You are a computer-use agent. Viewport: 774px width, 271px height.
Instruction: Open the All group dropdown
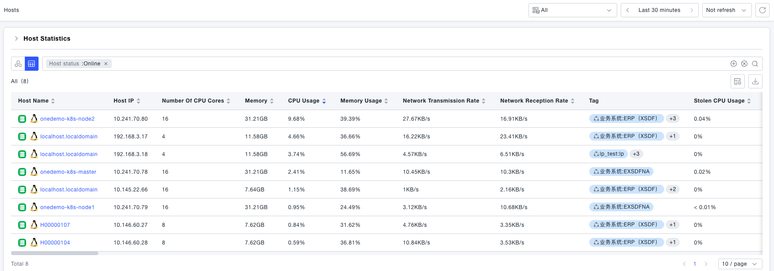click(x=572, y=10)
